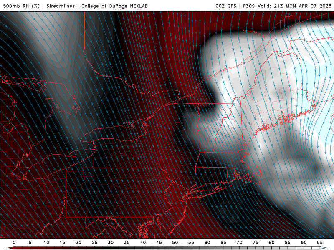This screenshot has width=334, height=250.
Task: Click the colorbar value 25
Action: (x=95, y=242)
